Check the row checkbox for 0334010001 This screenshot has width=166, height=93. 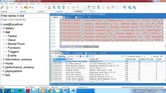point(52,61)
